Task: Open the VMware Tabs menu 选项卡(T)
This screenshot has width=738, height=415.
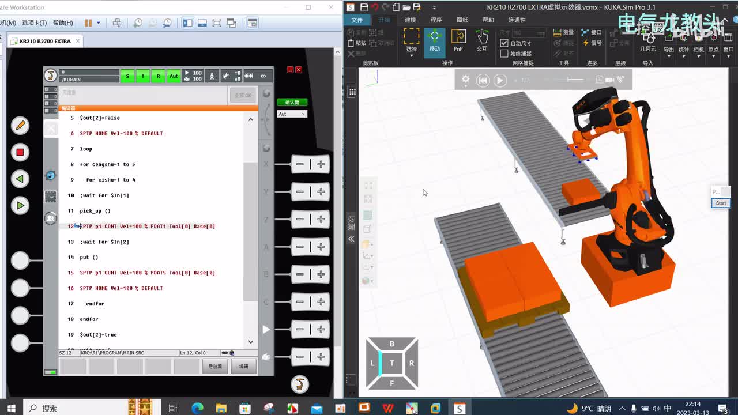Action: coord(34,23)
